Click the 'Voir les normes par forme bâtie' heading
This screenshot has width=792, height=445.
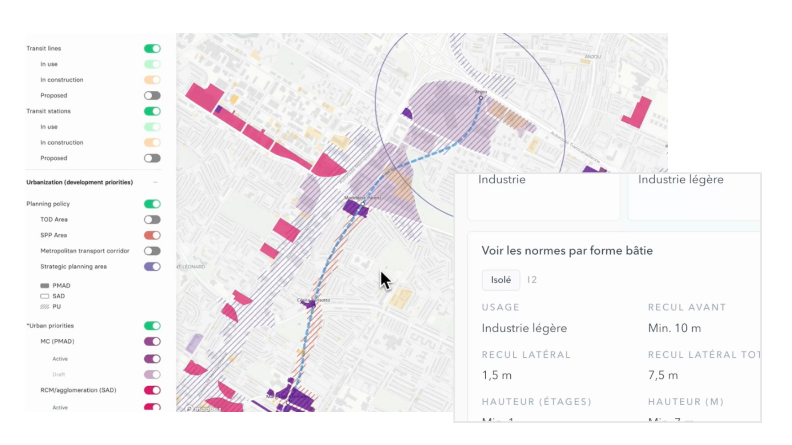click(567, 251)
